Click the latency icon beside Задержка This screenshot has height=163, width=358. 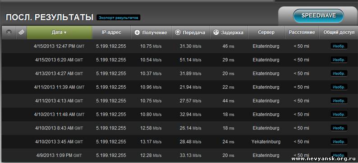(216, 33)
